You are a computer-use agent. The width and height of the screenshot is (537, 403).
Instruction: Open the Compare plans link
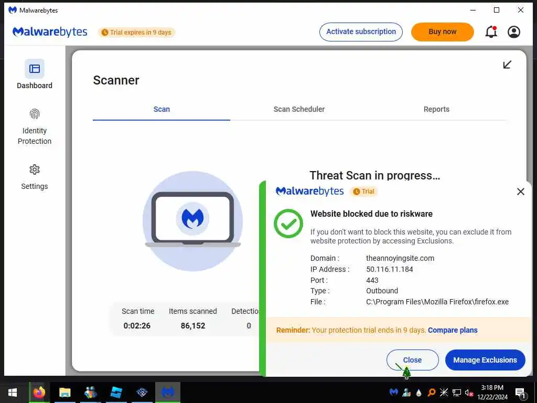453,330
